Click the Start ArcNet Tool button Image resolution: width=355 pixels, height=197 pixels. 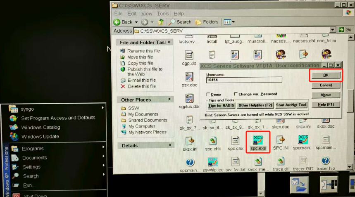click(x=291, y=105)
